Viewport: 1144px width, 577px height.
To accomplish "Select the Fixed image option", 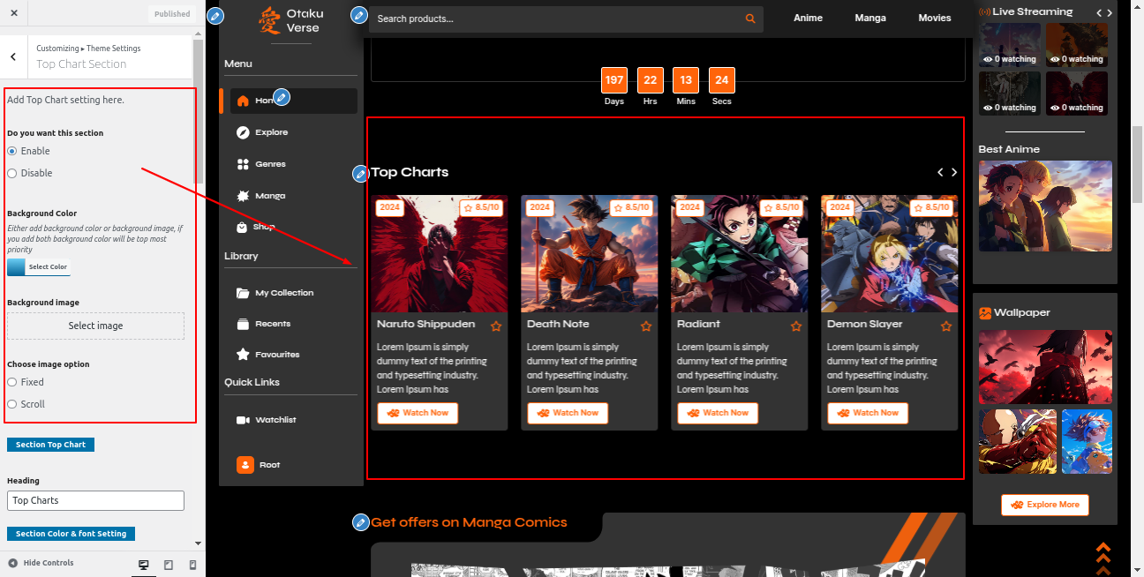I will tap(12, 382).
